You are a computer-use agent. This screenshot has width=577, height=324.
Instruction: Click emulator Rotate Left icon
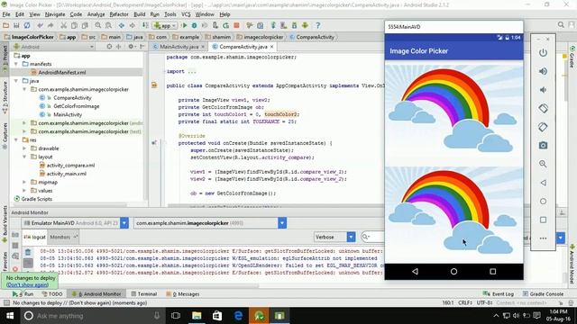pos(543,108)
